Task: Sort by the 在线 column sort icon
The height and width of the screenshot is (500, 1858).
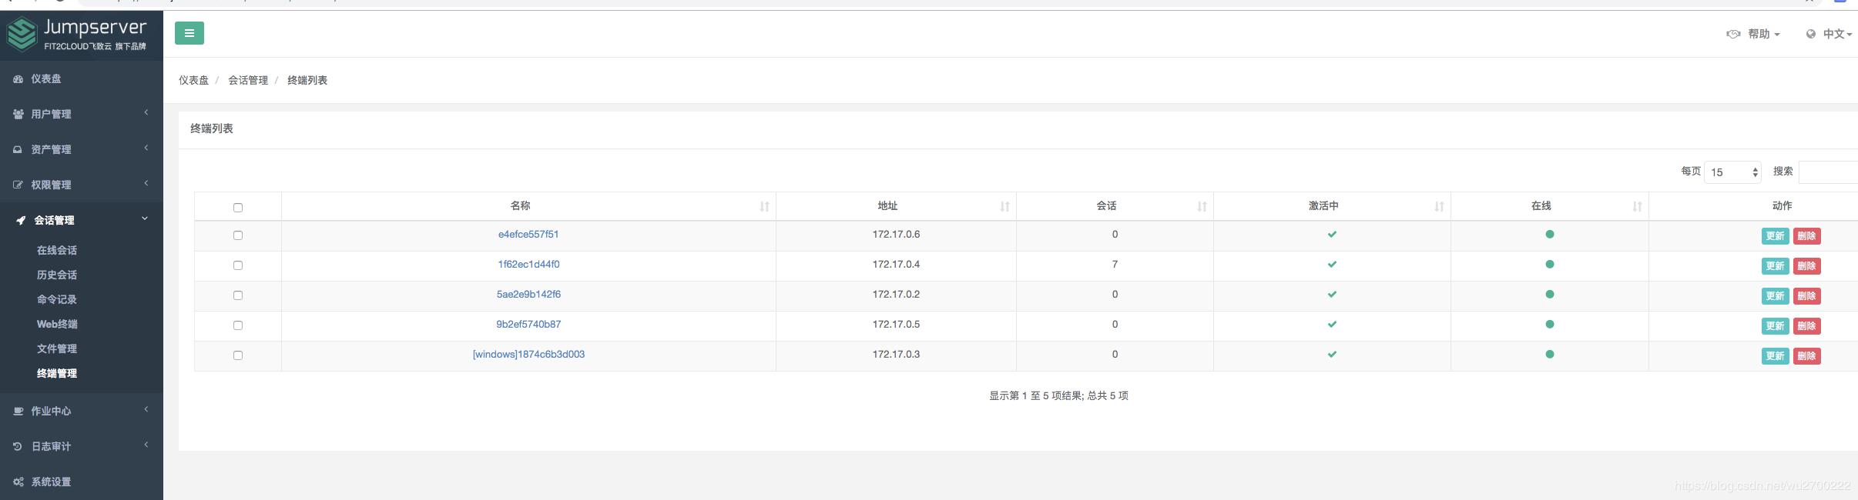Action: (x=1637, y=206)
